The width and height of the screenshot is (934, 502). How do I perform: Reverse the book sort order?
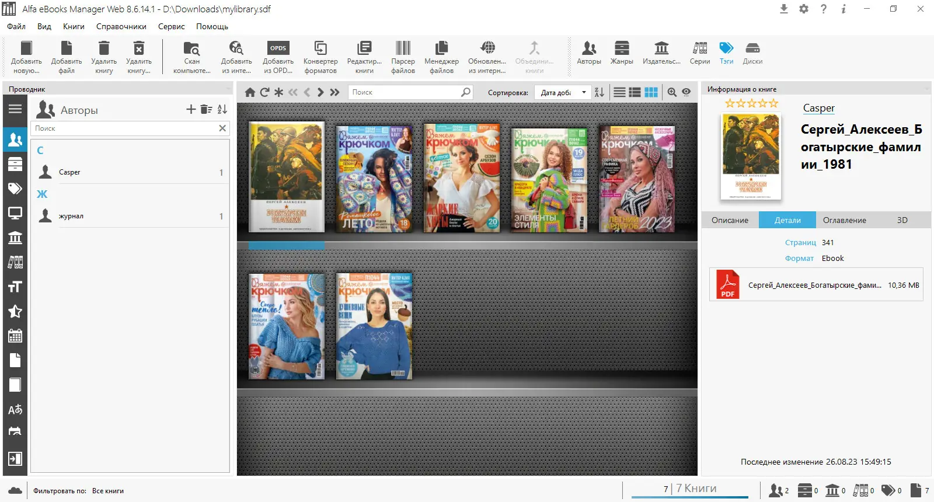point(600,92)
